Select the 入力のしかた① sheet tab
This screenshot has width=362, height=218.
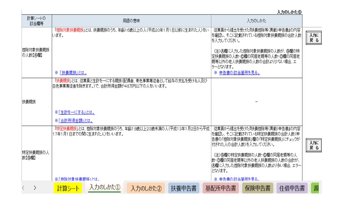[105, 188]
